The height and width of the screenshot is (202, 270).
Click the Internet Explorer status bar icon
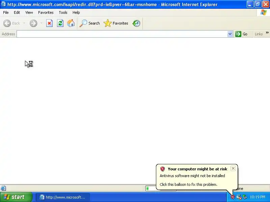[3, 189]
